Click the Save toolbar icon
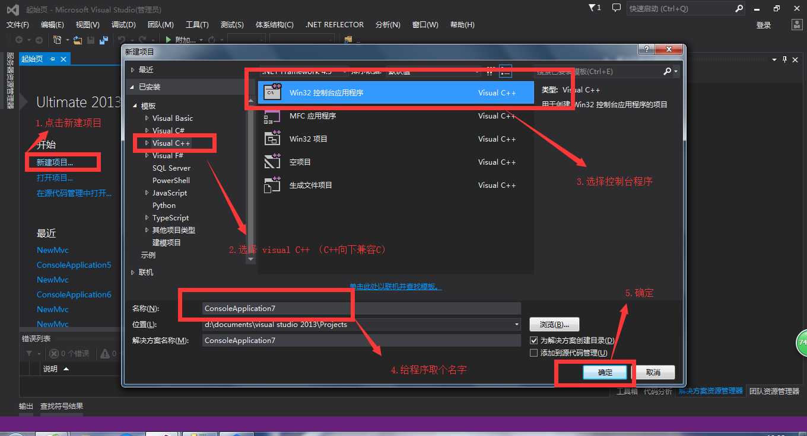Image resolution: width=807 pixels, height=436 pixels. 91,40
